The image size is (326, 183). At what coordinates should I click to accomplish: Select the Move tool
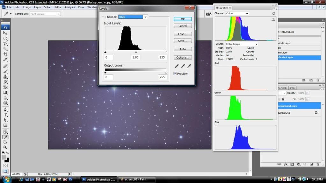5,33
